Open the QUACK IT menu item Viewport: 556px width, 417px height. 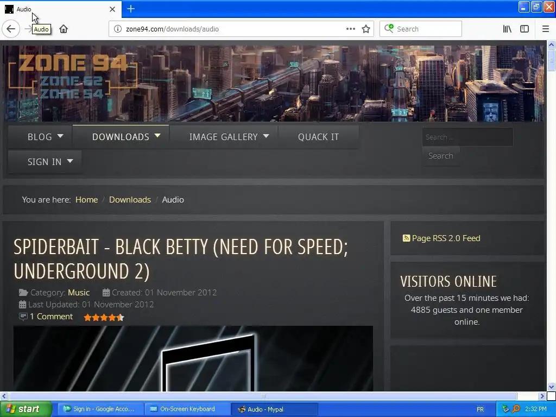pyautogui.click(x=318, y=137)
